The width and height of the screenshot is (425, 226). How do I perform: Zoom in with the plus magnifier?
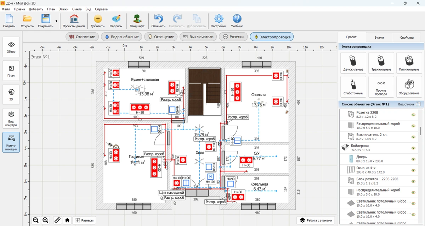click(46, 220)
